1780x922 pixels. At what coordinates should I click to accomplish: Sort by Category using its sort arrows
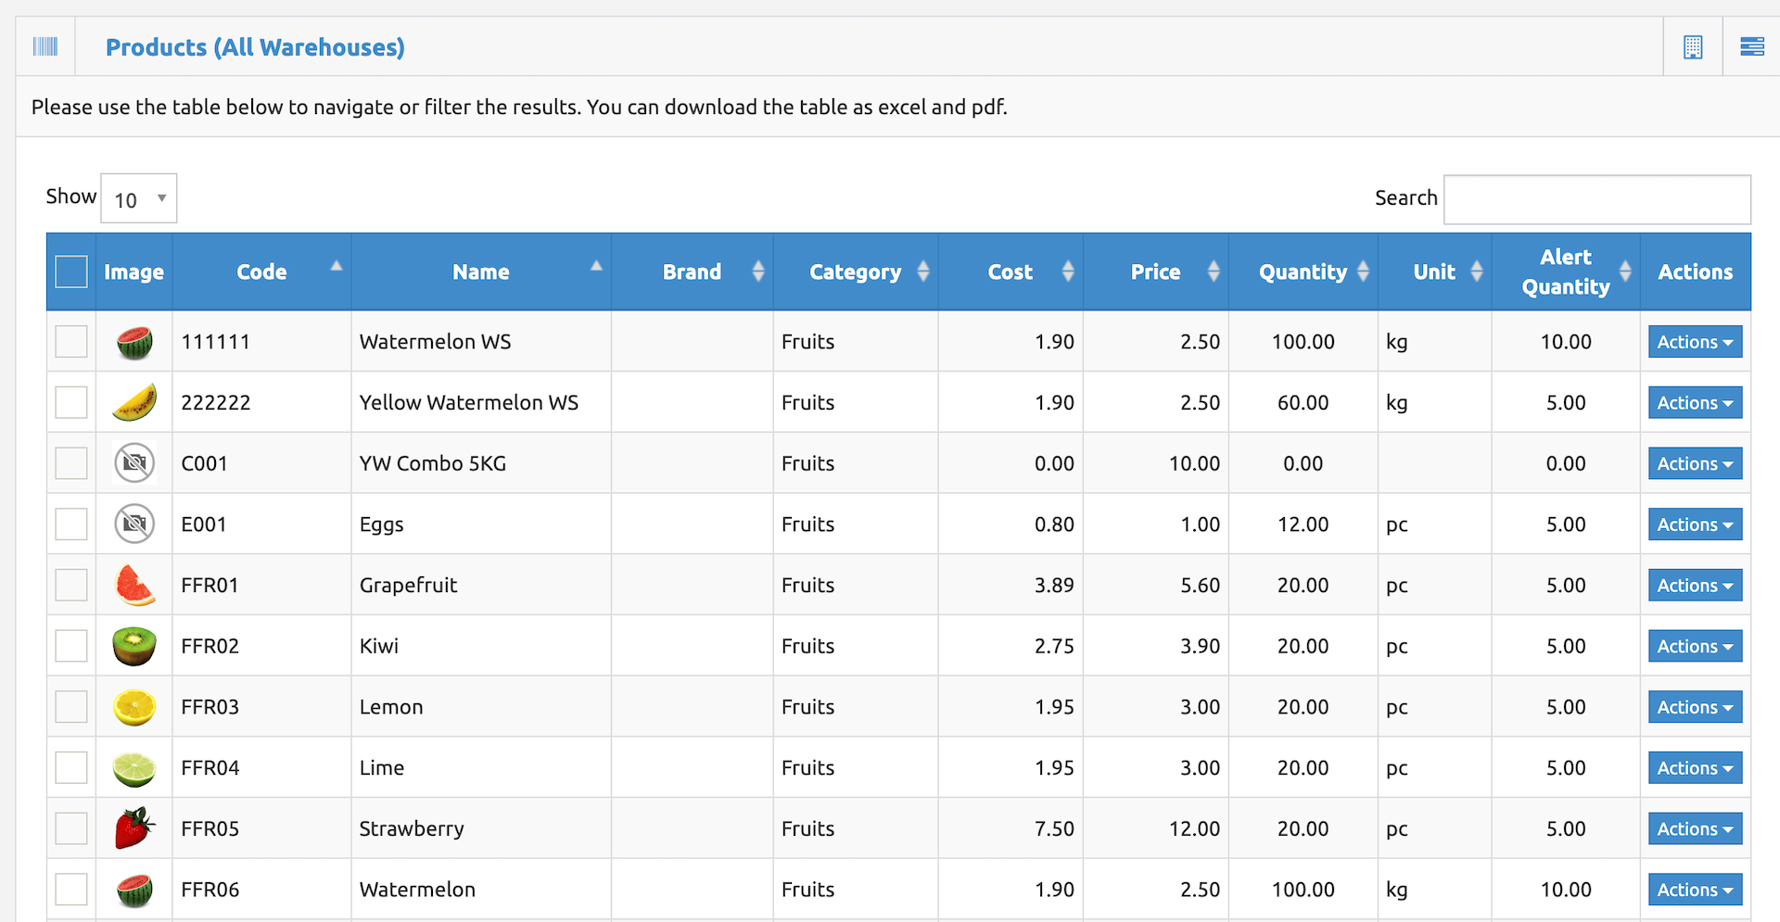pos(922,272)
